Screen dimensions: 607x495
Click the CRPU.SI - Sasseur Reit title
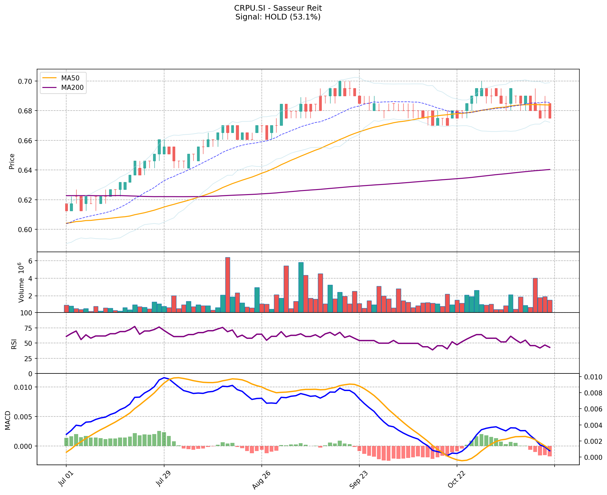pyautogui.click(x=278, y=8)
